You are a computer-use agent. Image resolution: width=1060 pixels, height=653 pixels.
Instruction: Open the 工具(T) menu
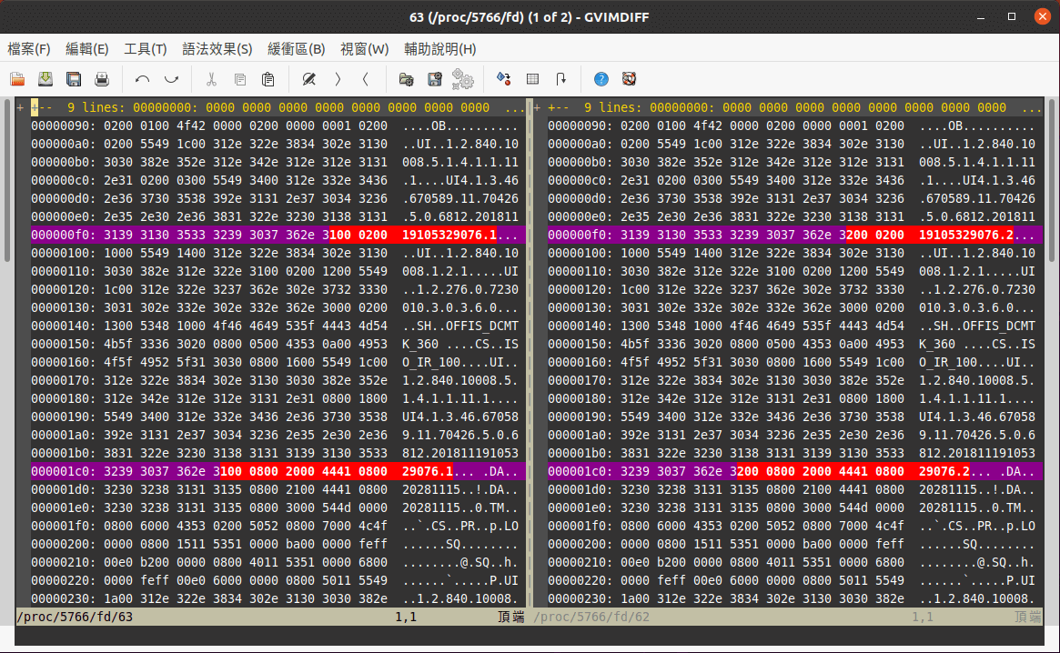tap(145, 49)
